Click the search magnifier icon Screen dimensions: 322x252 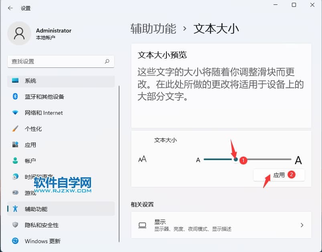click(x=107, y=61)
